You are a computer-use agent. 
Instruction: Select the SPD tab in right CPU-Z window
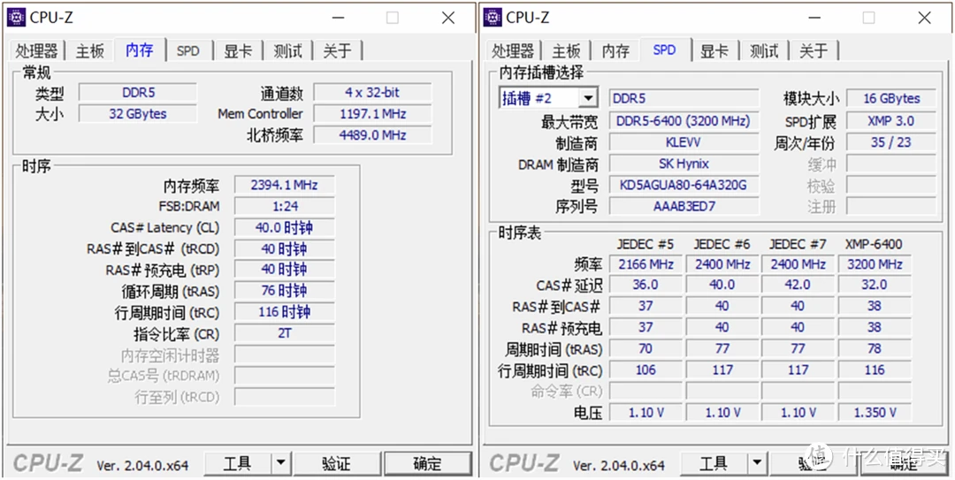(664, 50)
